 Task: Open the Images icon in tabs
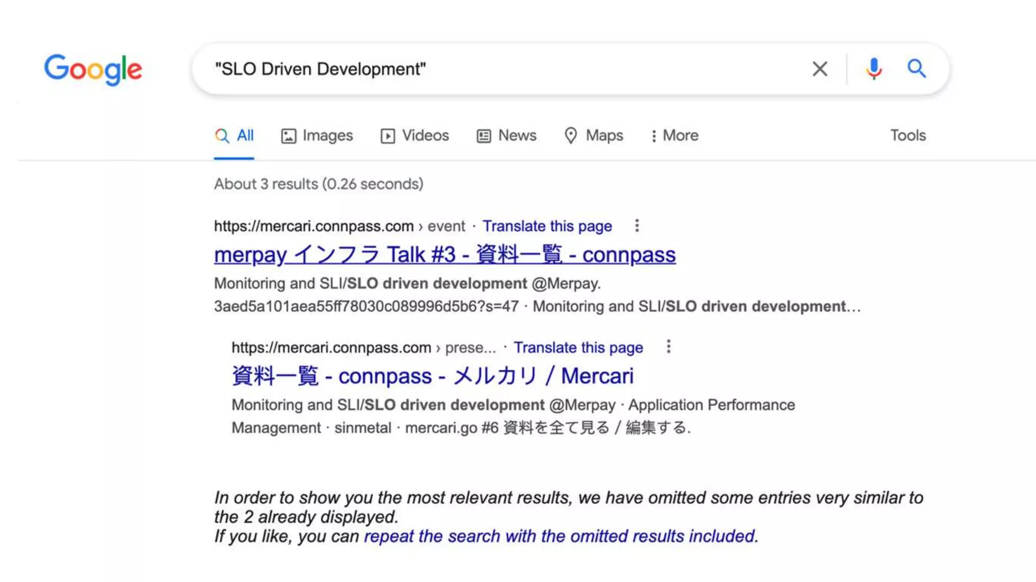[x=288, y=136]
